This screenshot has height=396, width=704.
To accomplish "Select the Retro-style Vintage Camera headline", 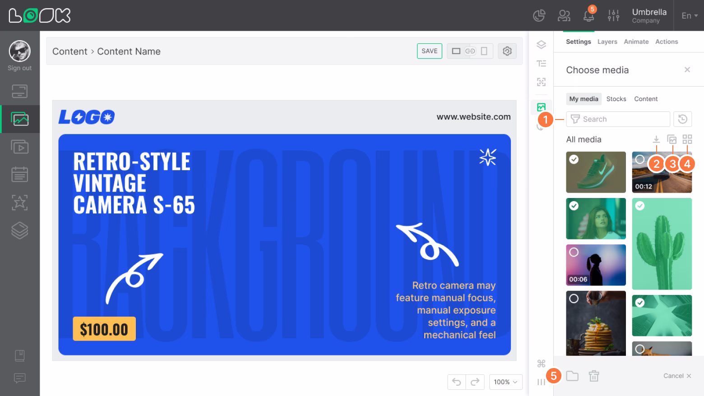I will coord(134,183).
